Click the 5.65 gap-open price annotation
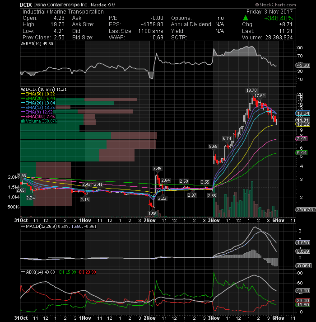This screenshot has height=322, width=316. 213,147
